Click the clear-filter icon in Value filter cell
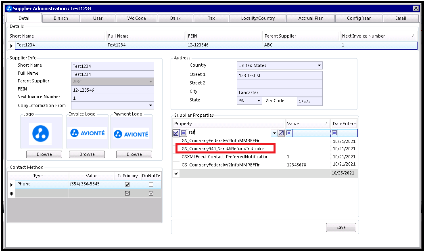Screen dimensions: 424x252 (281, 133)
